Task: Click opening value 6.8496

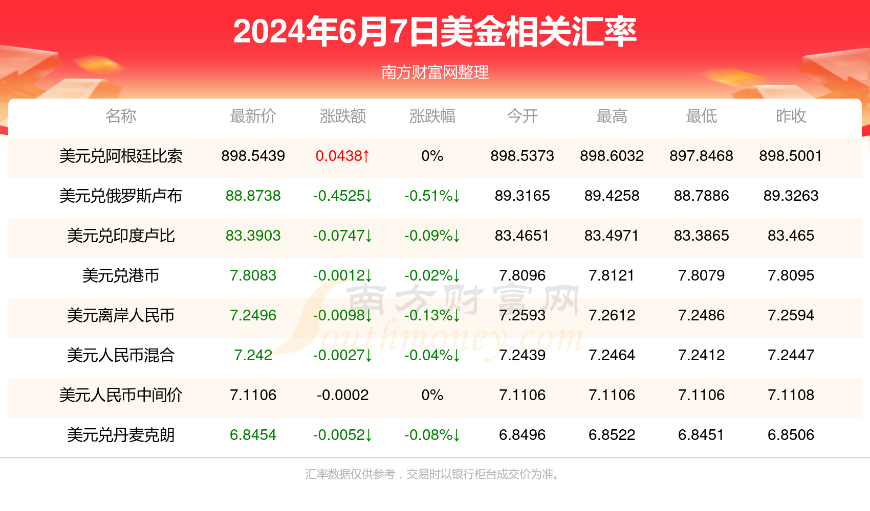Action: (522, 435)
